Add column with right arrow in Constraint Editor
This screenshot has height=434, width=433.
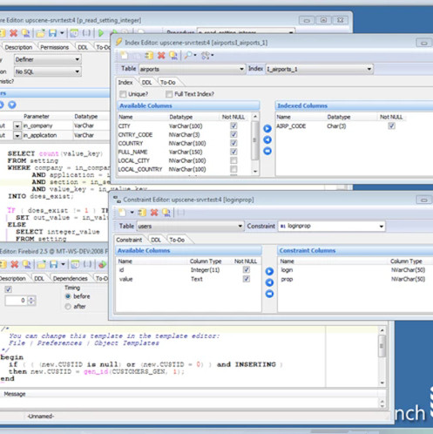tap(269, 271)
